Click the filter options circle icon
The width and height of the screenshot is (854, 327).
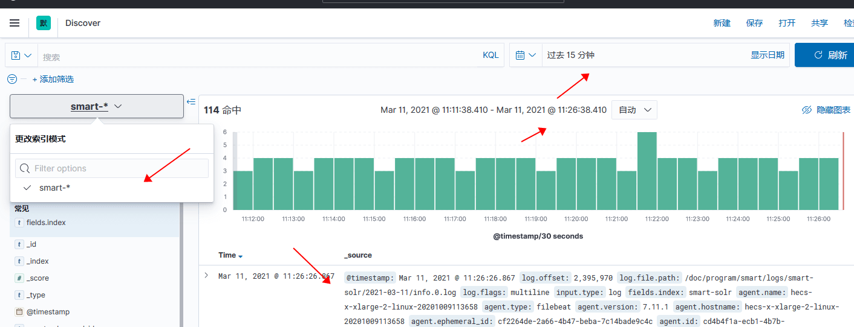(x=12, y=79)
